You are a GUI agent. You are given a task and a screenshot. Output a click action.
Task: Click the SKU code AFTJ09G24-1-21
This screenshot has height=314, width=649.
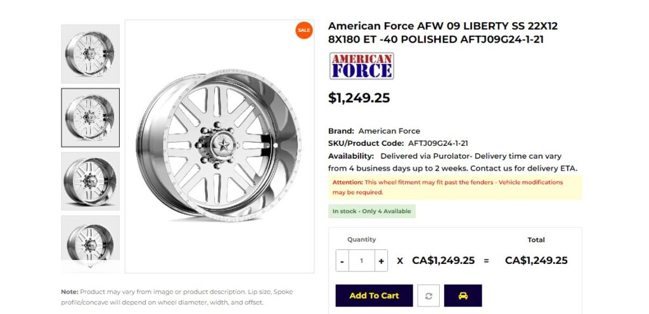tap(438, 143)
